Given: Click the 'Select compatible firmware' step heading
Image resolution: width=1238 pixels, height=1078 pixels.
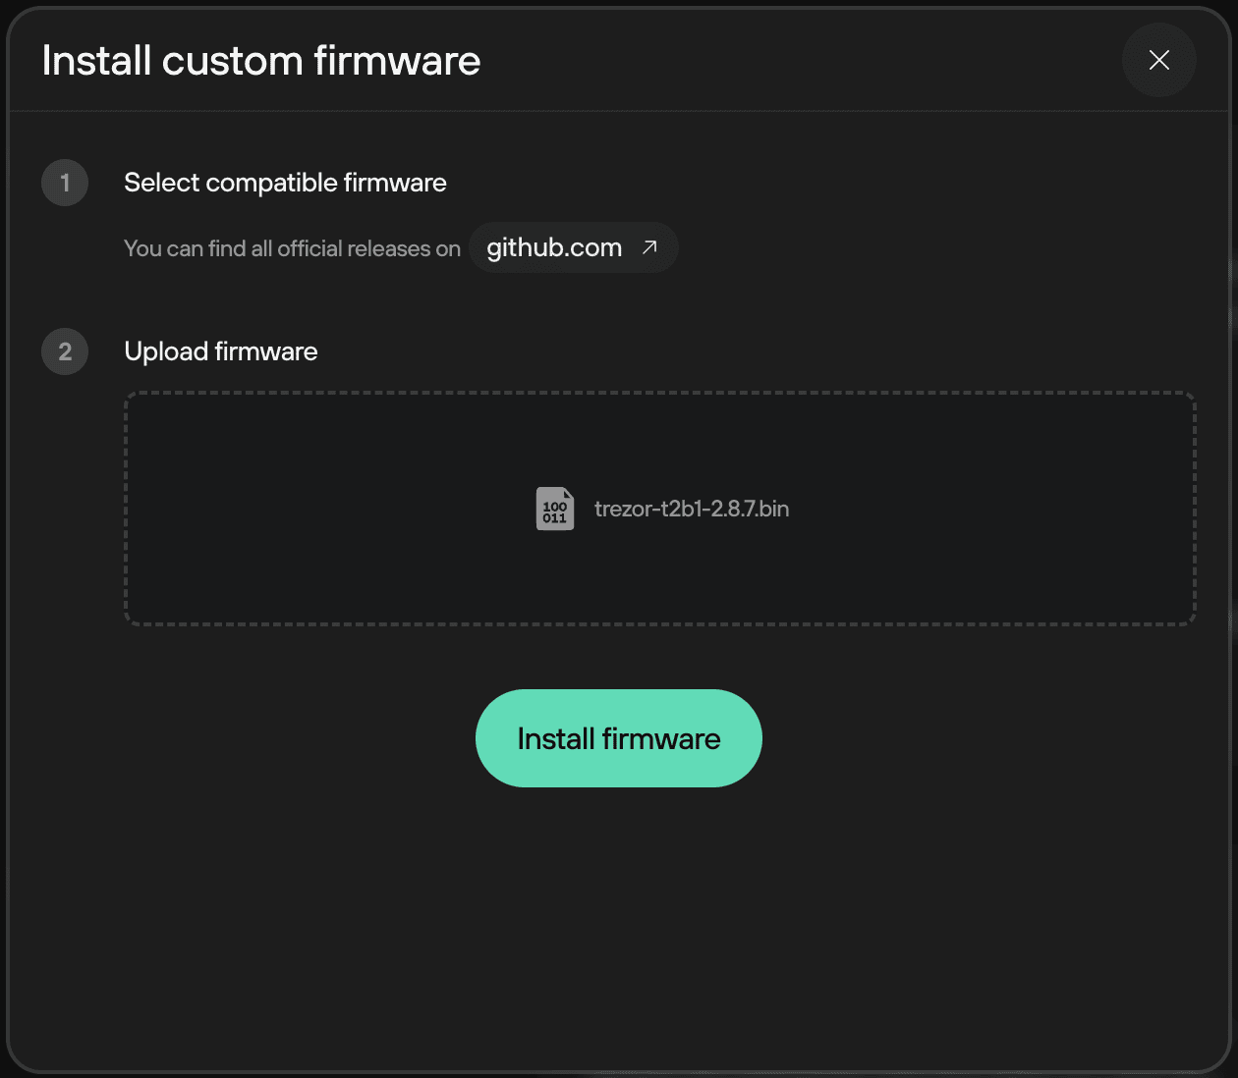Looking at the screenshot, I should click(x=285, y=183).
